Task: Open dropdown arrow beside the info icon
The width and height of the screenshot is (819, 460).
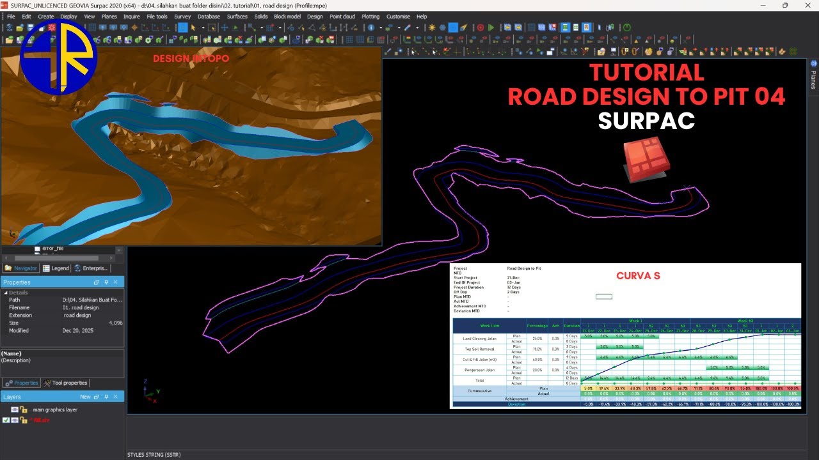Action: [381, 27]
